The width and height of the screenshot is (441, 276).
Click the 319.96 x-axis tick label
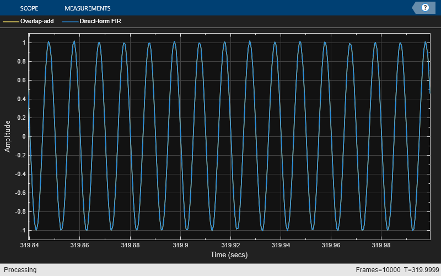pyautogui.click(x=331, y=245)
